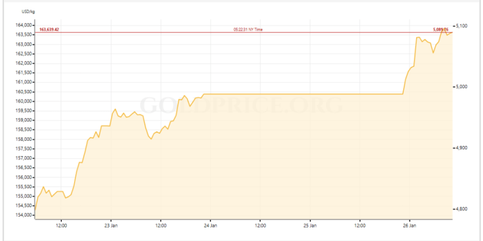
Task: Select the red 5,089.76 price label
Action: pos(440,30)
